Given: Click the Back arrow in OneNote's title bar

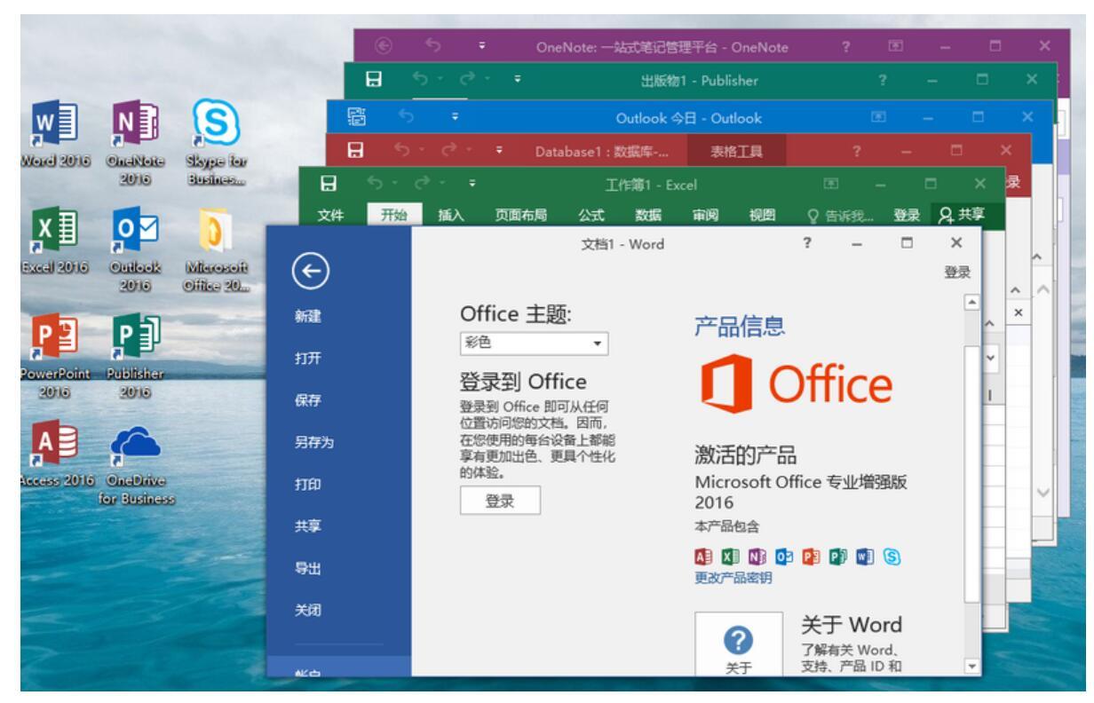Looking at the screenshot, I should pyautogui.click(x=384, y=45).
